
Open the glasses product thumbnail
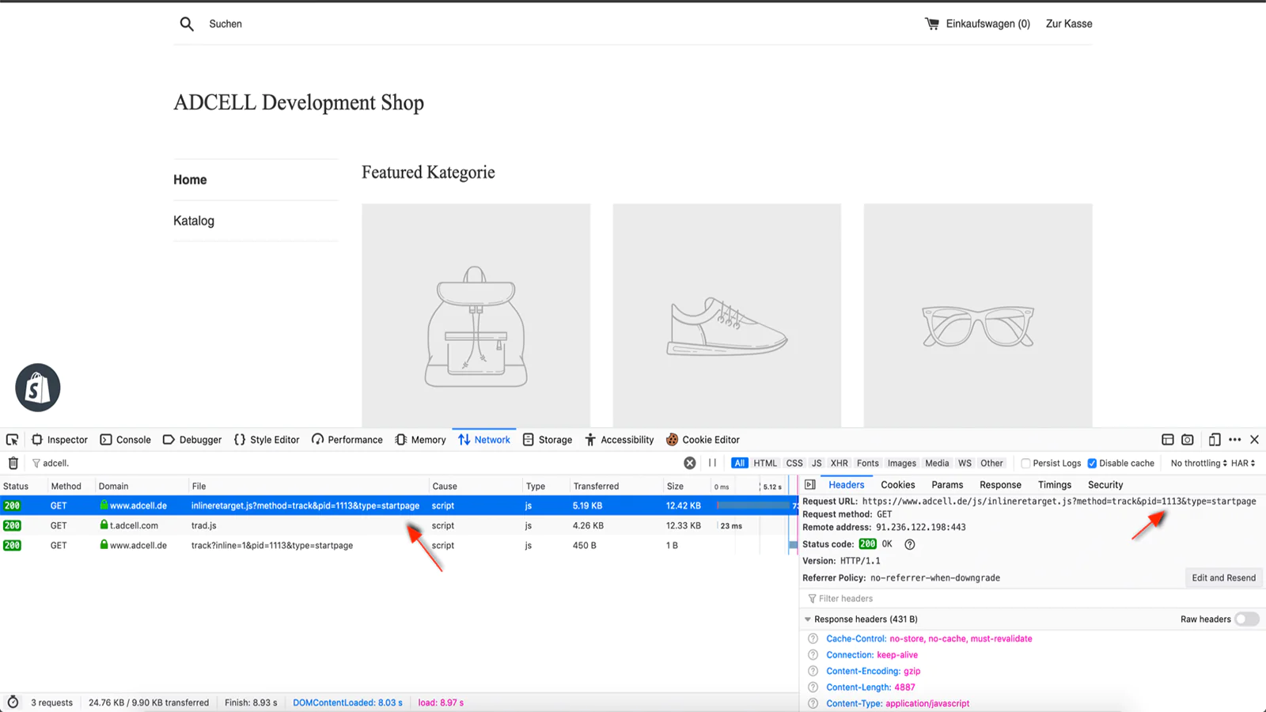[x=978, y=316]
